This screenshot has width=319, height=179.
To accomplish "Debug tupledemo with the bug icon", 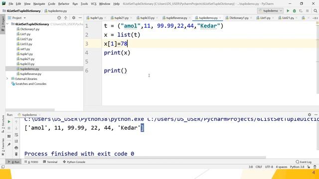I will (x=294, y=11).
